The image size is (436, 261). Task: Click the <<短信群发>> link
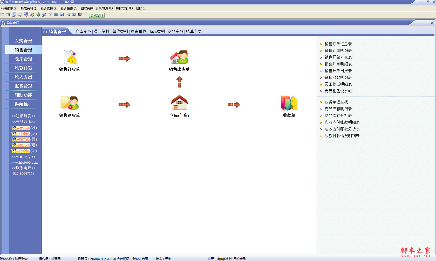[23, 116]
